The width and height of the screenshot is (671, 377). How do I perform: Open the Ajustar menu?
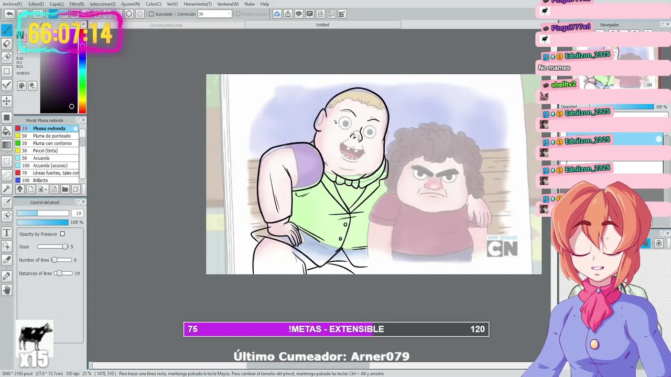[x=131, y=4]
